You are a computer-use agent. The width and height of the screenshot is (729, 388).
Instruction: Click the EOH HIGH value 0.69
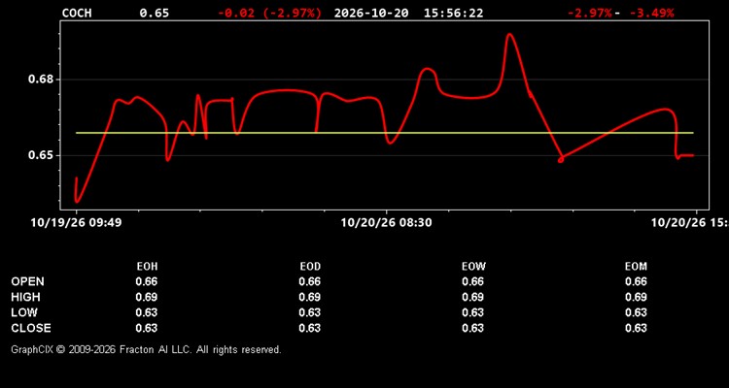point(147,297)
